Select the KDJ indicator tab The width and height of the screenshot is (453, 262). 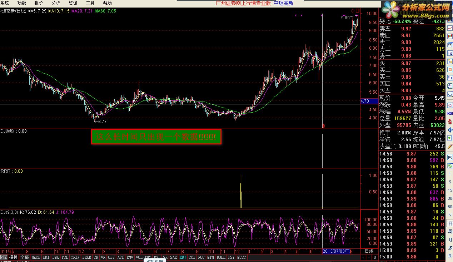[183, 257]
